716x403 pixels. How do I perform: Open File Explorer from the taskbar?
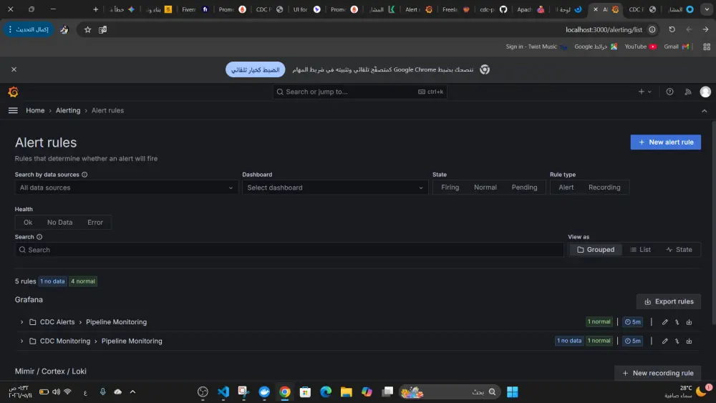[346, 392]
